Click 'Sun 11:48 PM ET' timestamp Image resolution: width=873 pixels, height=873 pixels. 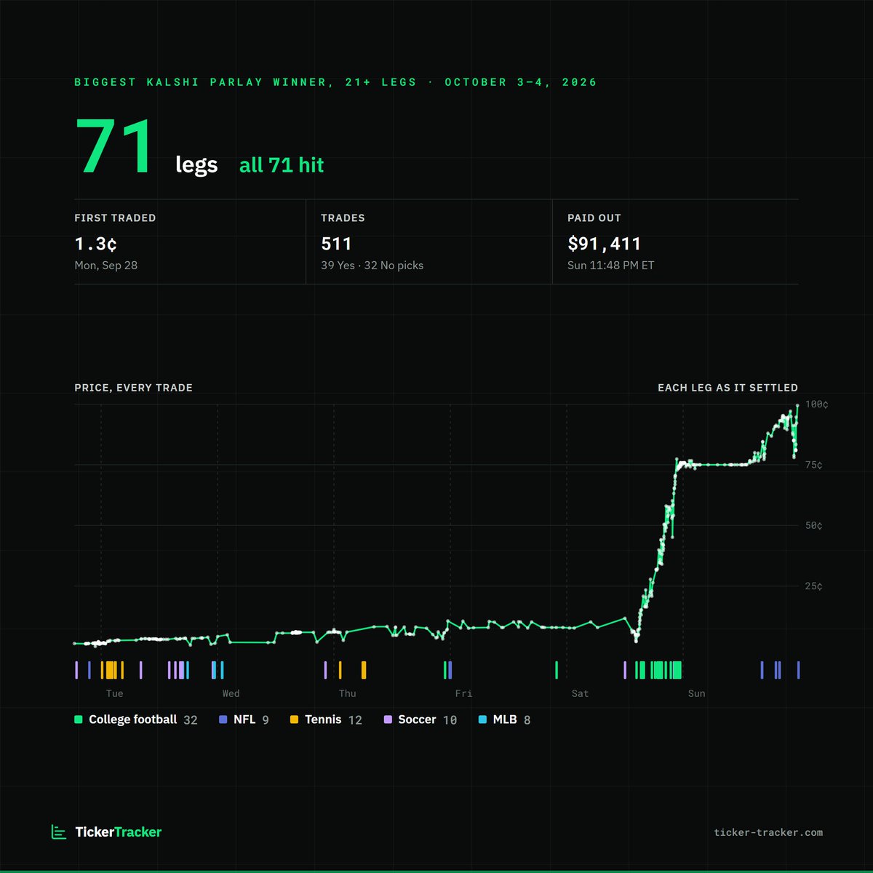click(610, 266)
